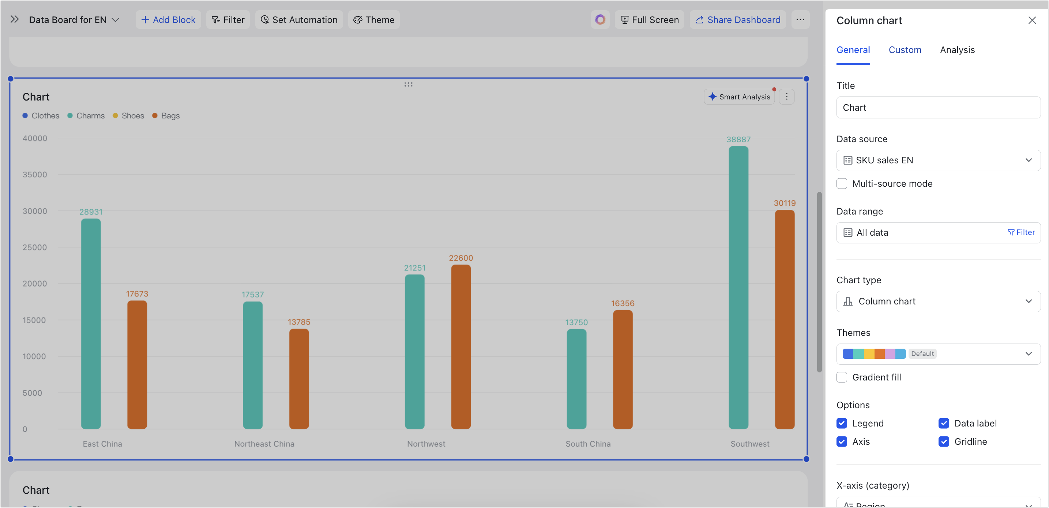Image resolution: width=1049 pixels, height=508 pixels.
Task: Open the SKU sales EN data source dropdown
Action: click(938, 160)
